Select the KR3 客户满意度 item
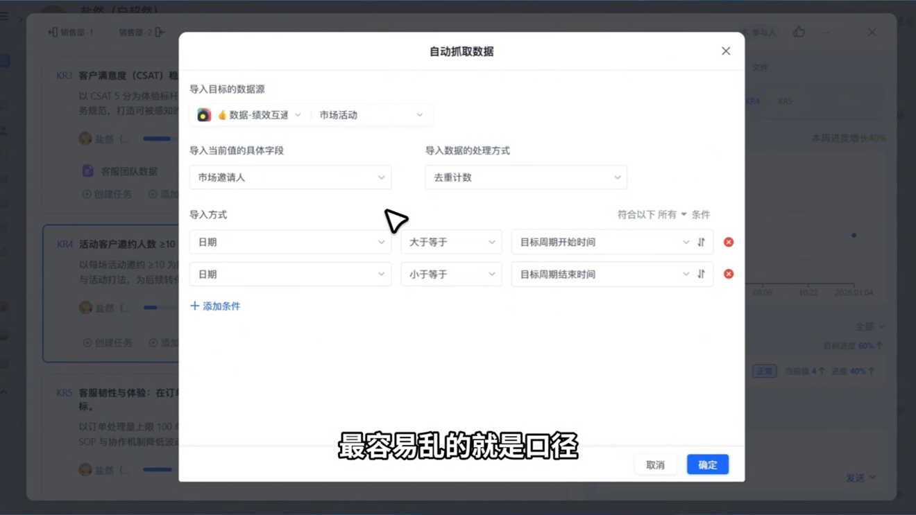 (x=117, y=76)
